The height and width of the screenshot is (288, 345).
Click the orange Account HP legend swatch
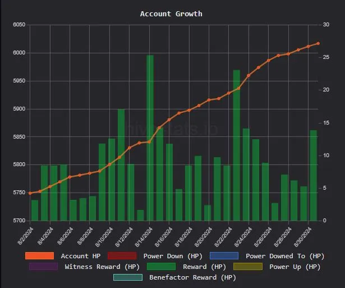pos(39,256)
